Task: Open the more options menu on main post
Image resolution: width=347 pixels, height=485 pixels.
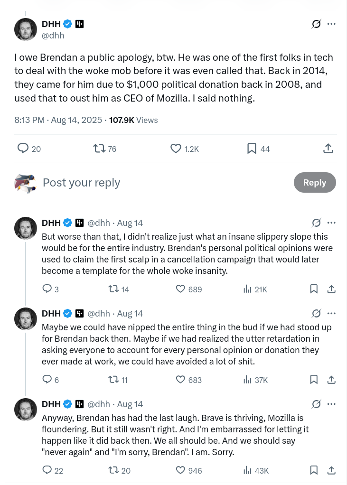Action: [x=331, y=24]
